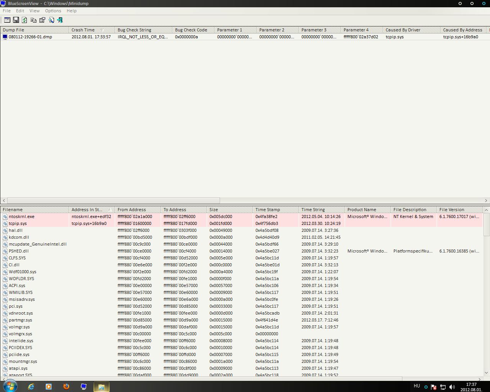Screen dimensions: 490x392
Task: Open the Help menu
Action: pos(72,11)
